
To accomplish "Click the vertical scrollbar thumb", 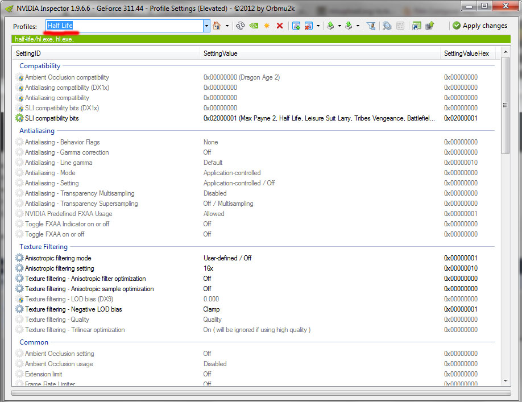I will (506, 106).
